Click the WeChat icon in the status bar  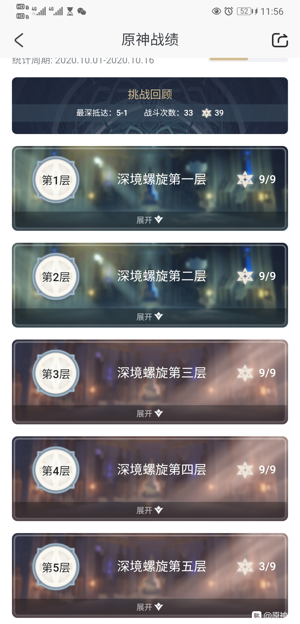[x=82, y=11]
